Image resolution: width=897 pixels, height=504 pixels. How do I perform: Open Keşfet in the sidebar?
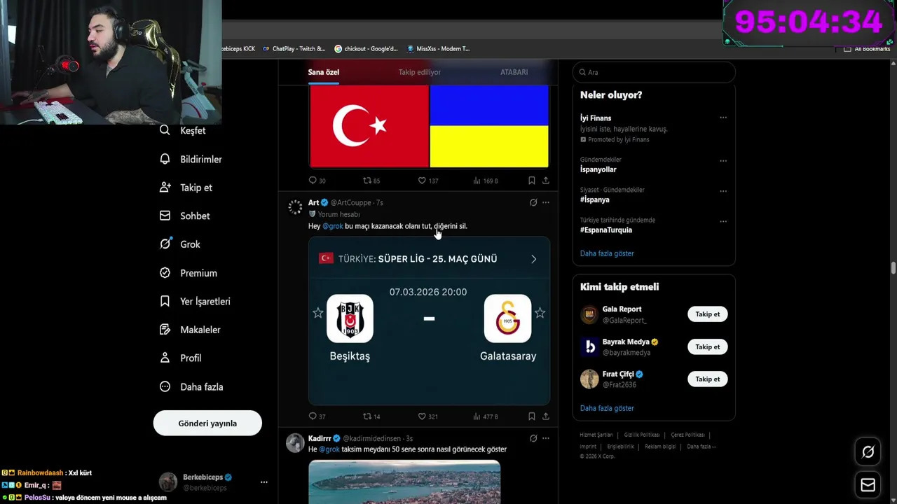(x=182, y=131)
